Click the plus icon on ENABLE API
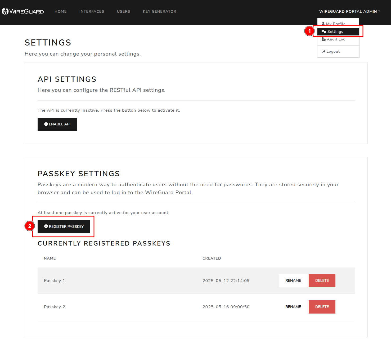This screenshot has width=391, height=340. (46, 124)
